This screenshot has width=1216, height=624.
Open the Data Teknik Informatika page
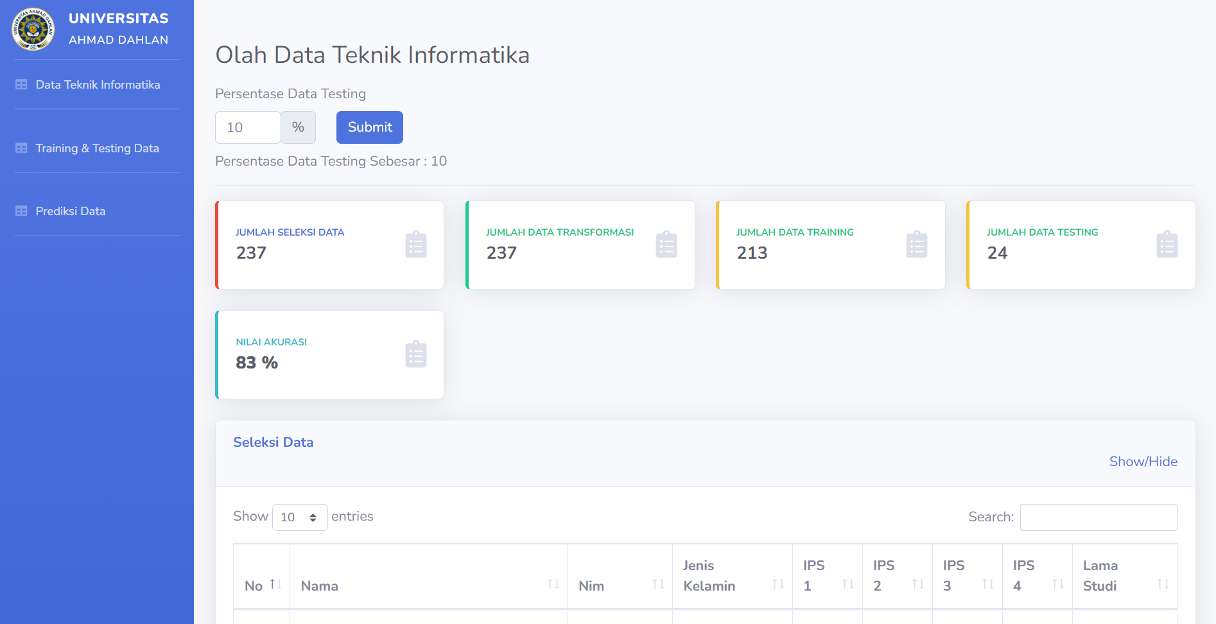coord(98,84)
